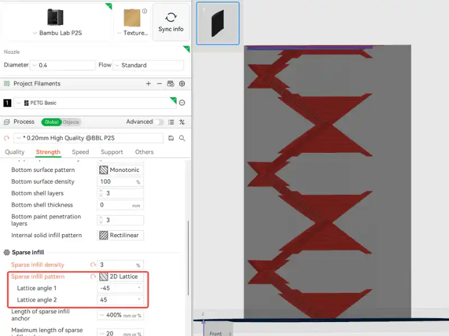Reset the sparse infill pattern to default

point(93,277)
